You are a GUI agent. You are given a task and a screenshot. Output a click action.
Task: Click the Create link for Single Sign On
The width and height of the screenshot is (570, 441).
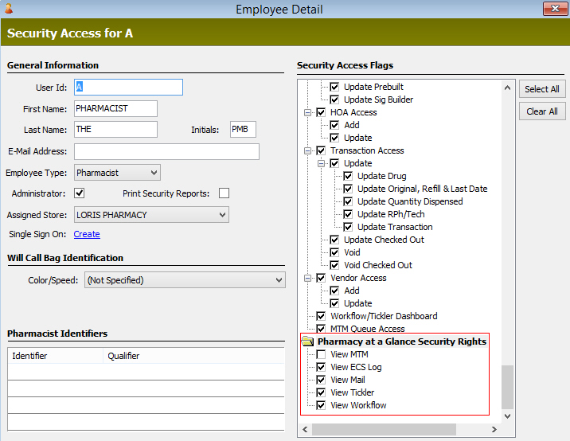tap(87, 234)
